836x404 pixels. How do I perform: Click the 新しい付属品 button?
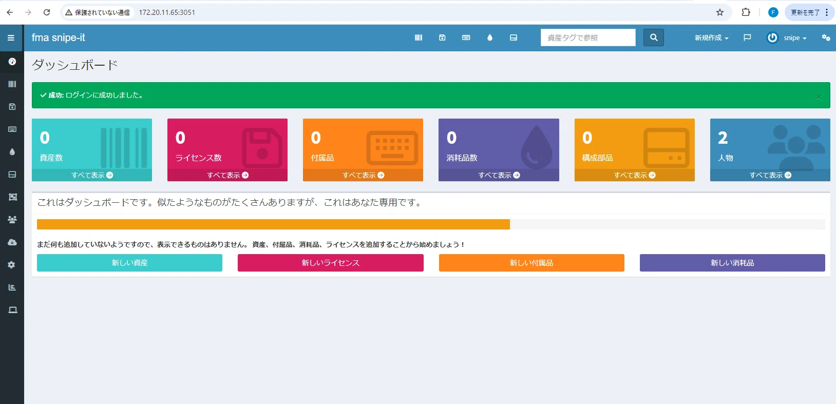click(x=531, y=263)
